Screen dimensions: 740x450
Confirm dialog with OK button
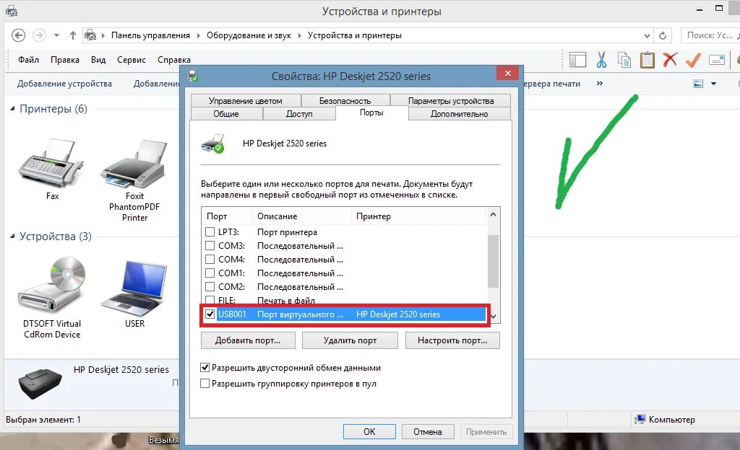point(369,432)
